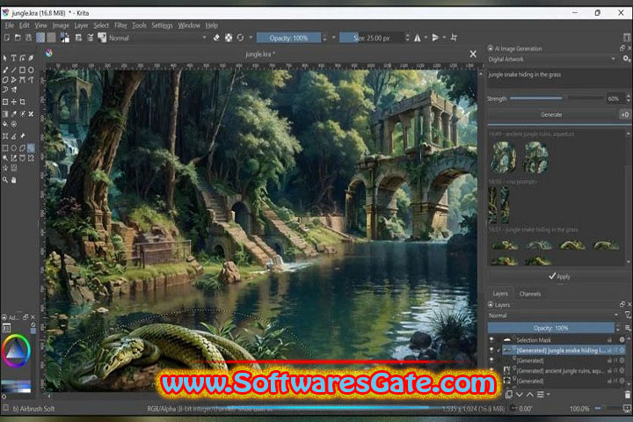Toggle lock on Selection Mask layer
The height and width of the screenshot is (422, 633).
point(609,340)
